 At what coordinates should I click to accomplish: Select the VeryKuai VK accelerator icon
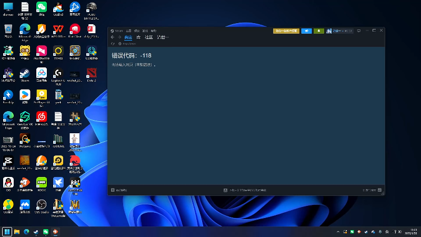pyautogui.click(x=25, y=121)
